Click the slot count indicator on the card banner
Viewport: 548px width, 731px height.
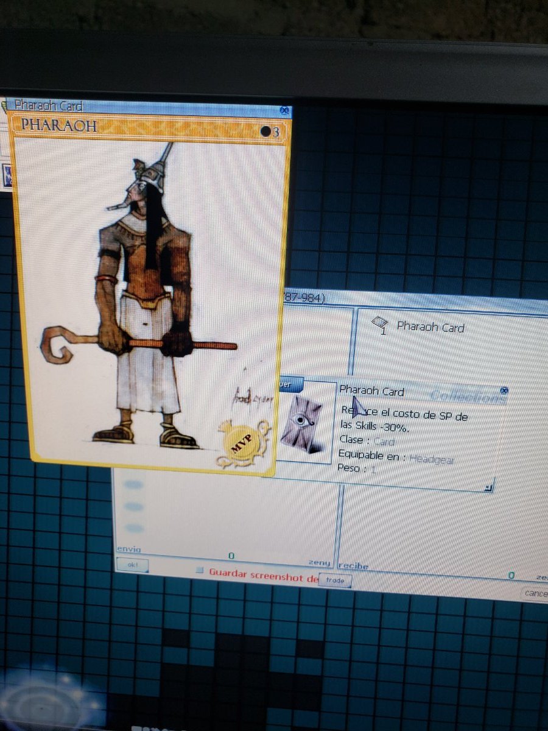coord(270,132)
